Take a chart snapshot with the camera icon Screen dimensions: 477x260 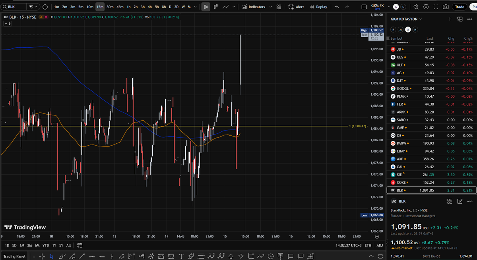446,7
